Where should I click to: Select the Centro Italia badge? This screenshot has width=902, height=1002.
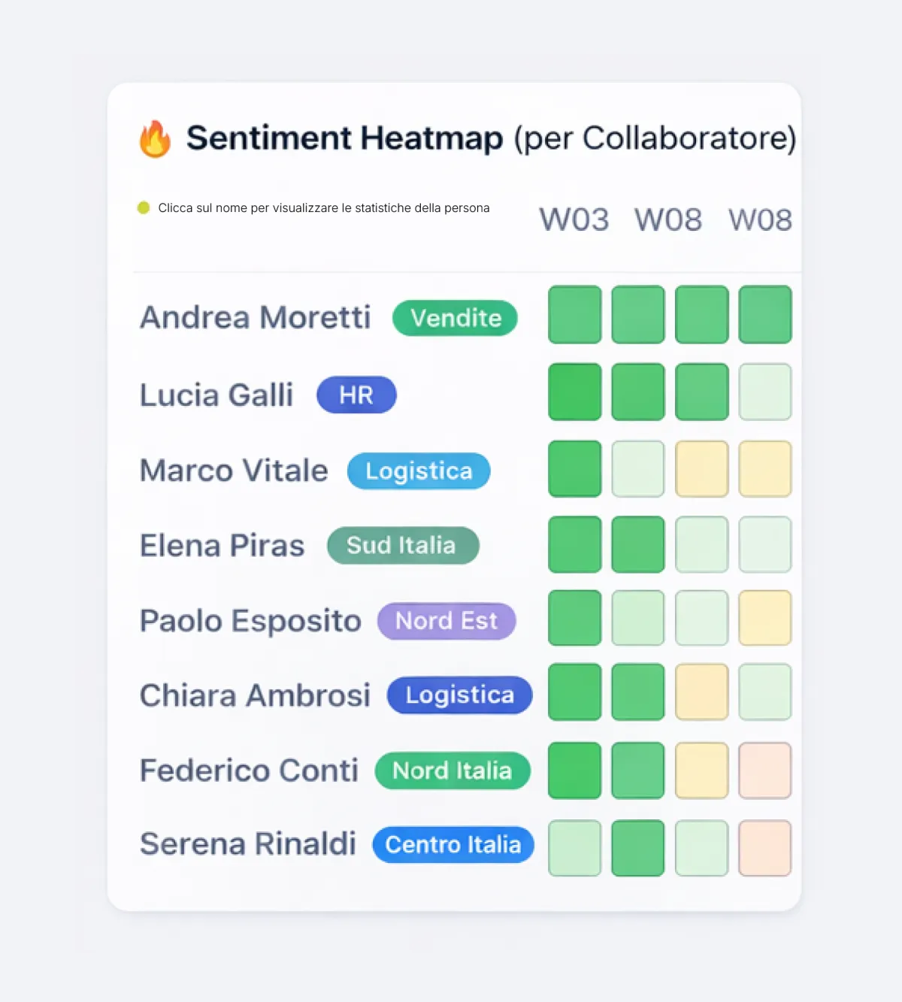(453, 844)
